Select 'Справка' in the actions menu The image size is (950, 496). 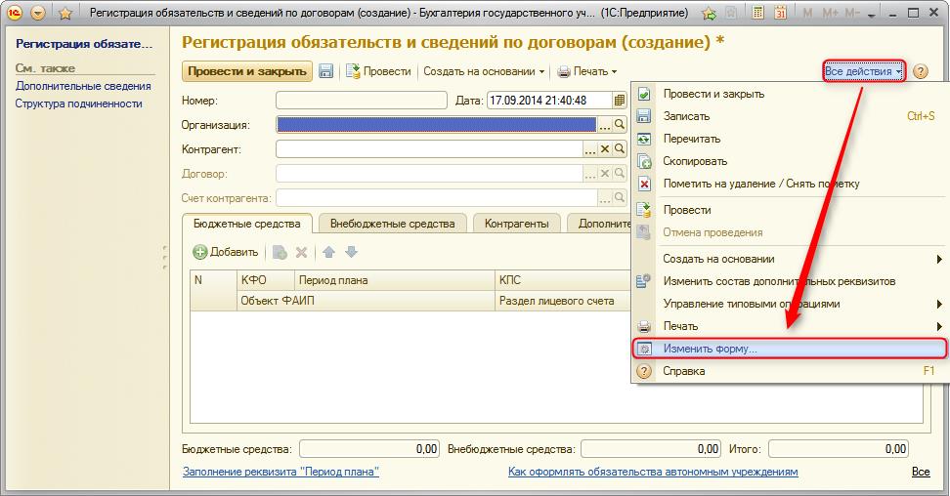tap(790, 371)
